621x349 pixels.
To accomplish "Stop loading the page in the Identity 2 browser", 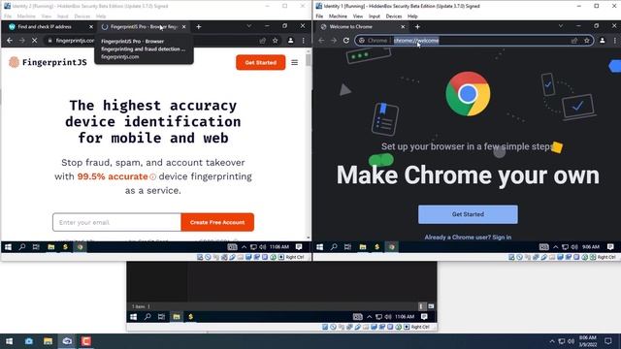I will 35,41.
